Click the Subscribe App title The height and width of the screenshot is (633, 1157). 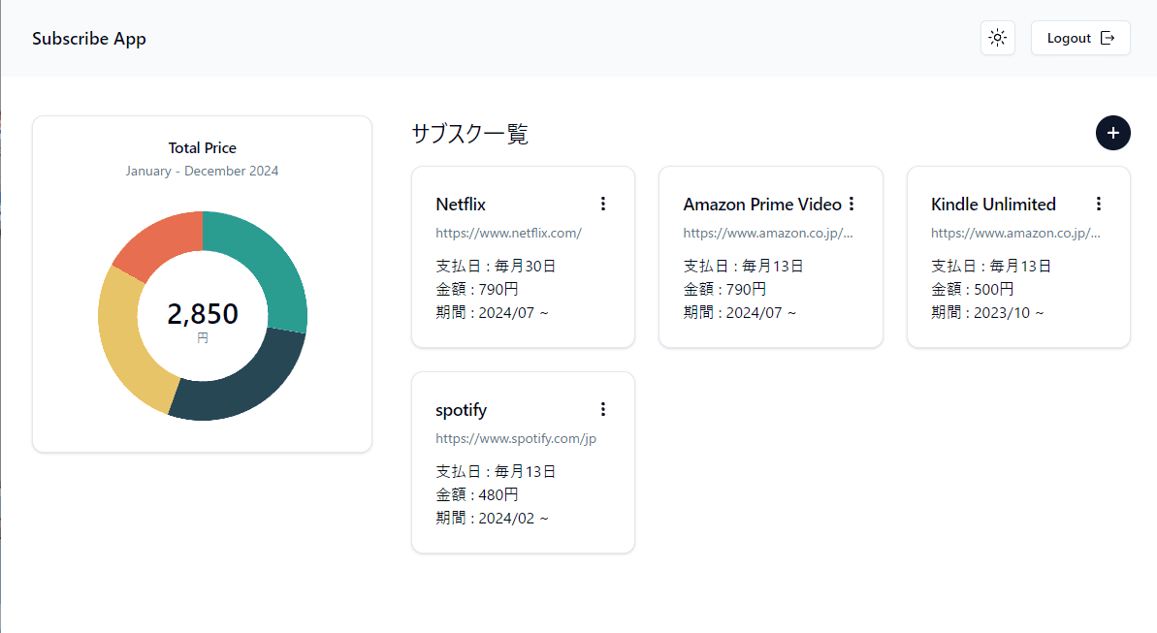click(89, 39)
